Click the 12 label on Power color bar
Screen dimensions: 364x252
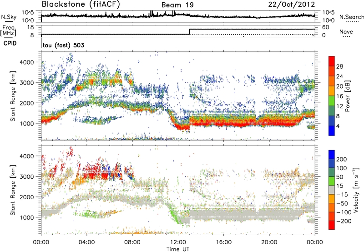coord(339,106)
